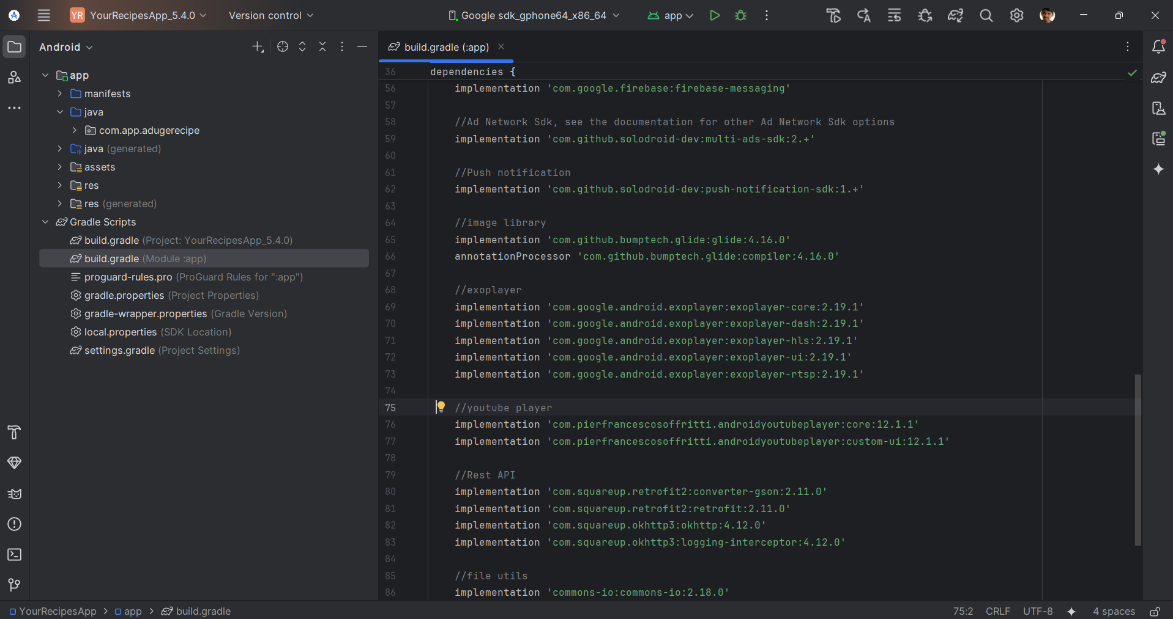Click the editor vertical scrollbar thumb
This screenshot has height=619, width=1173.
click(x=1138, y=460)
